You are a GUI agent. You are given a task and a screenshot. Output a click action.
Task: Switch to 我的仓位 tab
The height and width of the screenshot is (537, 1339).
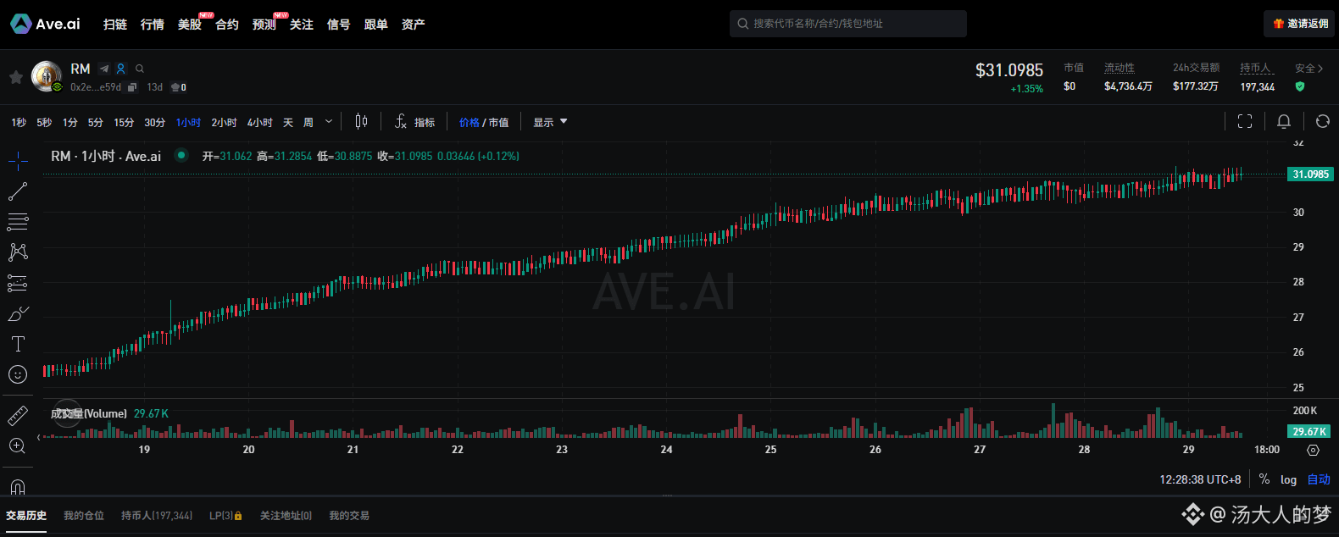(x=84, y=515)
